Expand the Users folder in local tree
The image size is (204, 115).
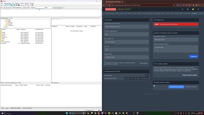pyautogui.click(x=6, y=21)
